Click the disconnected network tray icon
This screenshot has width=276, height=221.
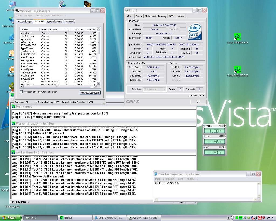pyautogui.click(x=252, y=218)
